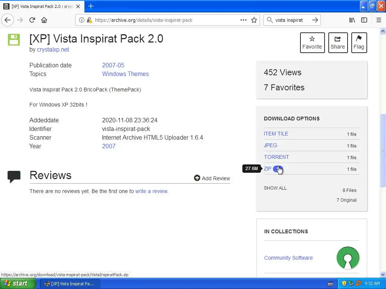Click the search box with 'vista inspirat'
This screenshot has height=289, width=386.
pyautogui.click(x=292, y=20)
